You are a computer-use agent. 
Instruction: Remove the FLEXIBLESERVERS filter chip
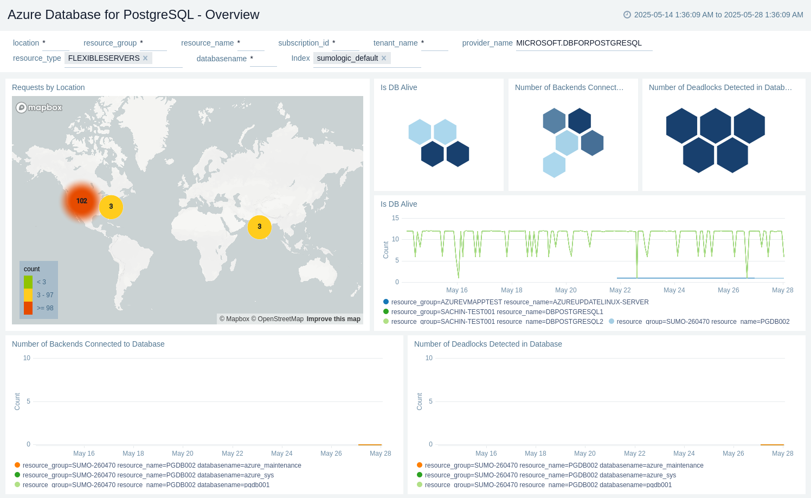(145, 58)
